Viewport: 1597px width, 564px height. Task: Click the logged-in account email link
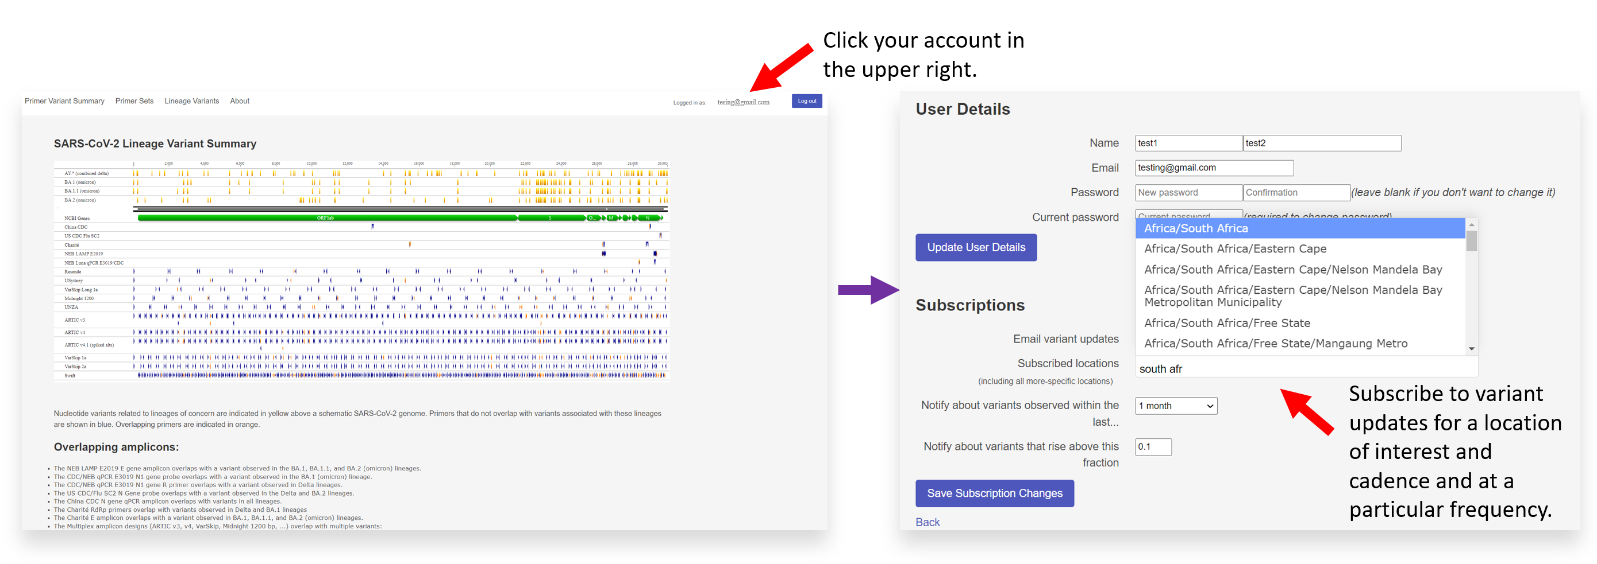pos(742,102)
